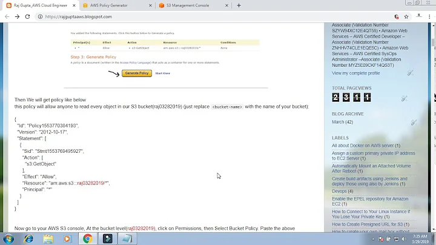Open the Chrome three-dot menu

(429, 17)
